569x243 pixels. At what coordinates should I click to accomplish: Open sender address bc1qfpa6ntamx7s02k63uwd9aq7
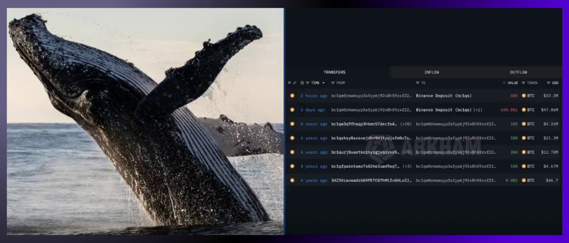coord(365,166)
